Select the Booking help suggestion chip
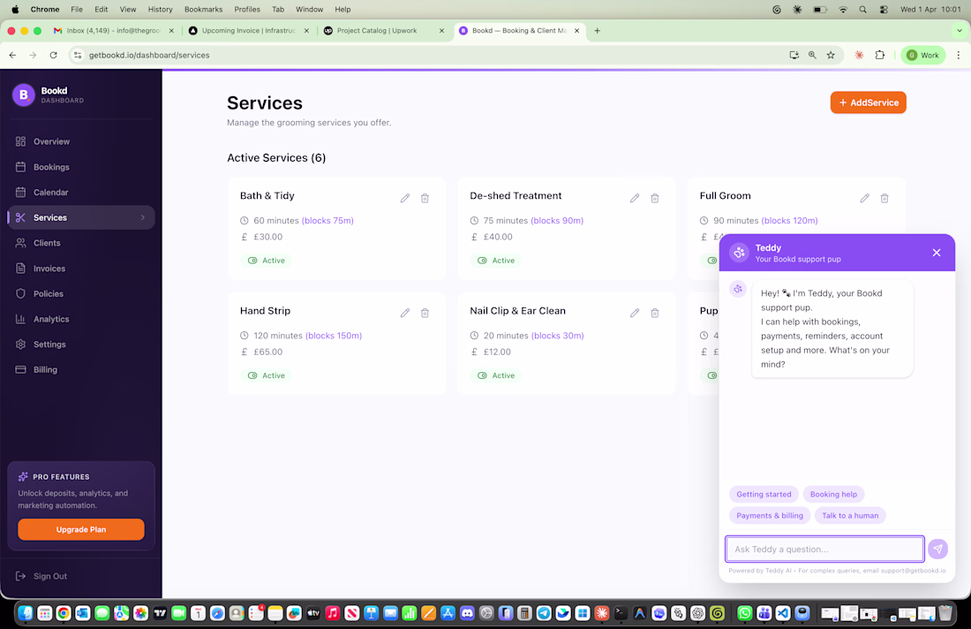The height and width of the screenshot is (629, 971). [833, 495]
